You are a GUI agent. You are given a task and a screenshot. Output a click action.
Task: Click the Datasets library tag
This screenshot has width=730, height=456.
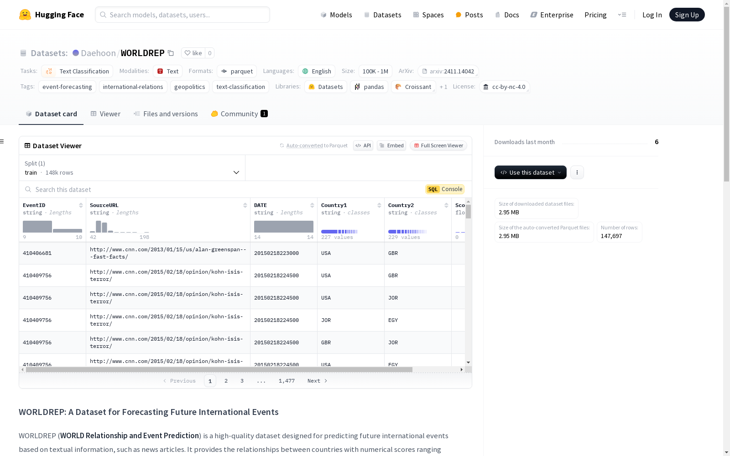pos(326,87)
